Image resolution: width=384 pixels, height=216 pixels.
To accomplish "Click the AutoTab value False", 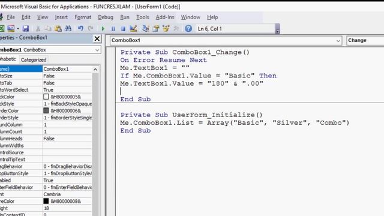I will 67,83.
